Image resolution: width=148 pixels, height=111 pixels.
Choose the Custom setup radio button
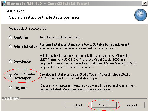(x=11, y=87)
